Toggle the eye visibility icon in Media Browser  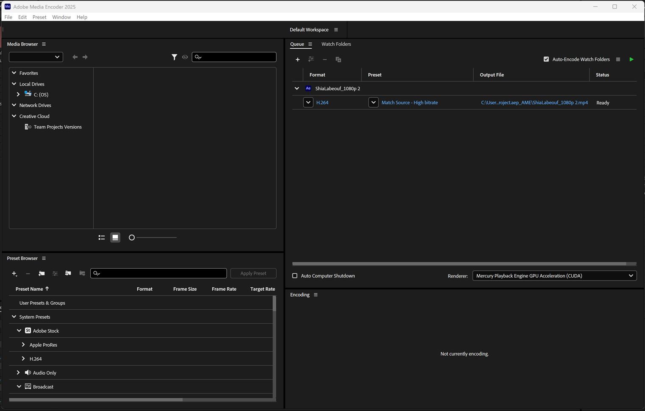(185, 57)
